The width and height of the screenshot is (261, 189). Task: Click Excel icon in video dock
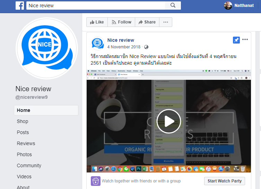[145, 169]
